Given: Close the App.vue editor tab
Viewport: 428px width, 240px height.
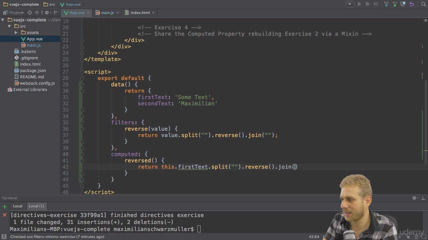Looking at the screenshot, I should pos(88,13).
